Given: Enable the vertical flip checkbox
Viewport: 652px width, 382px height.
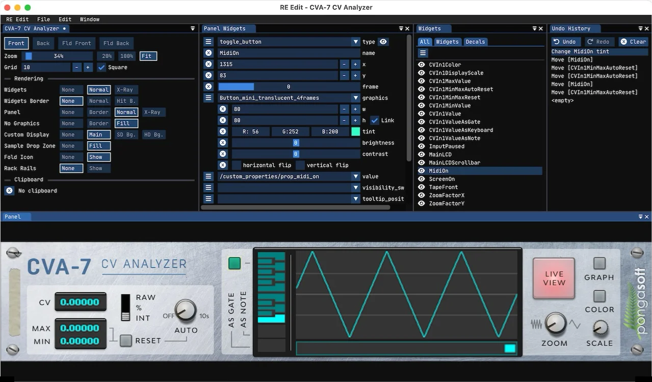Looking at the screenshot, I should click(300, 165).
